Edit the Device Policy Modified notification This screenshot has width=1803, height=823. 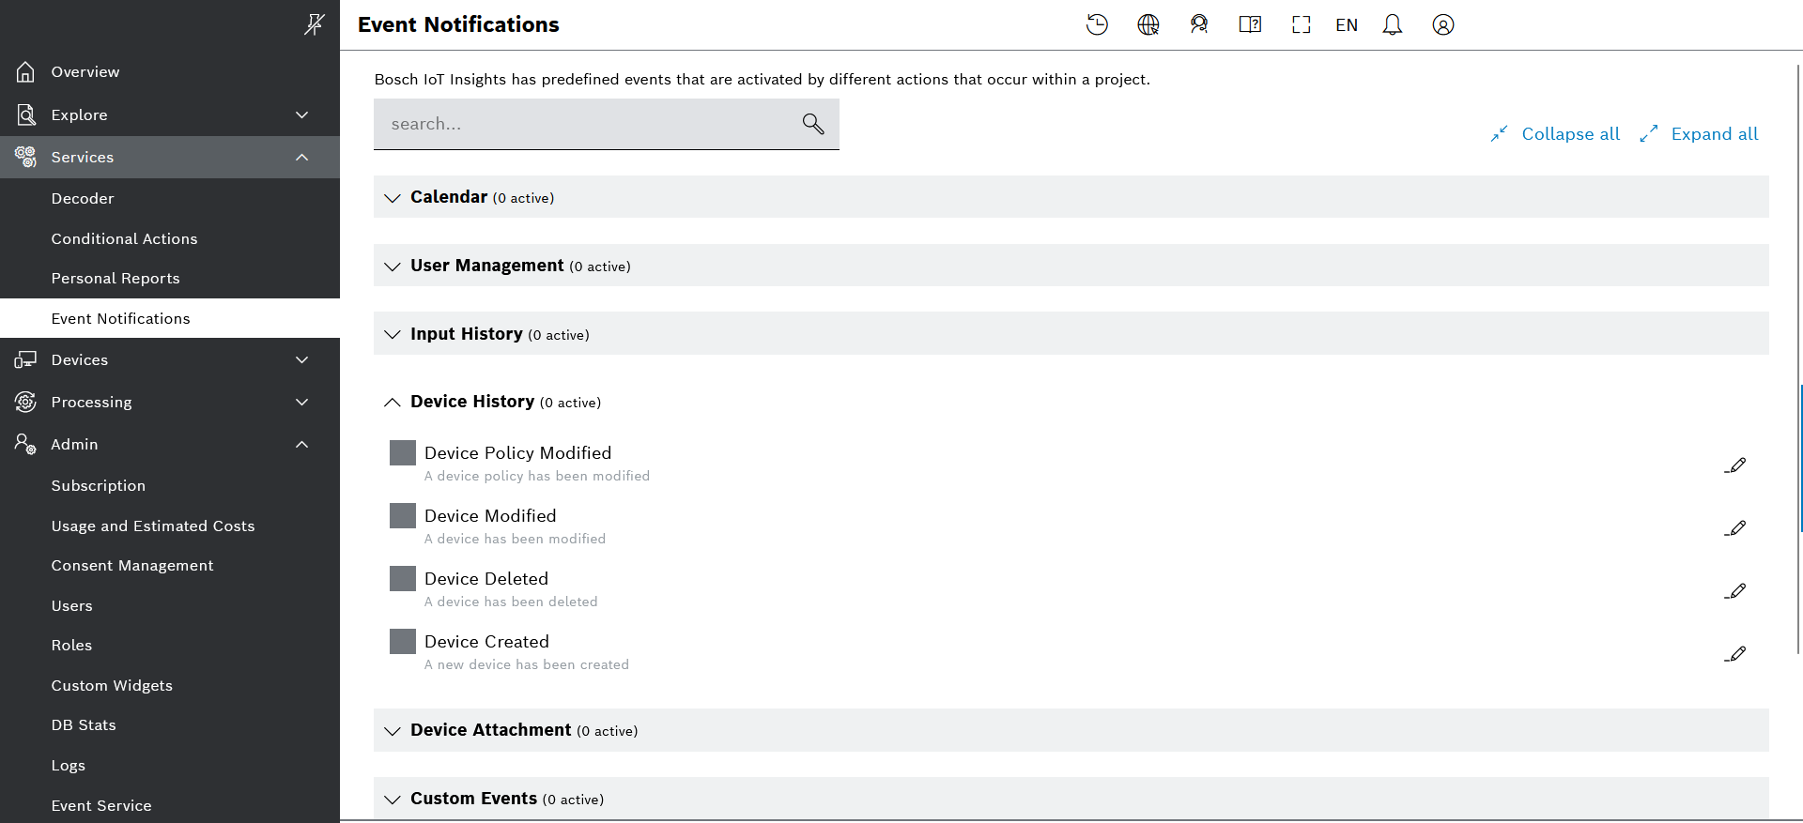1735,465
